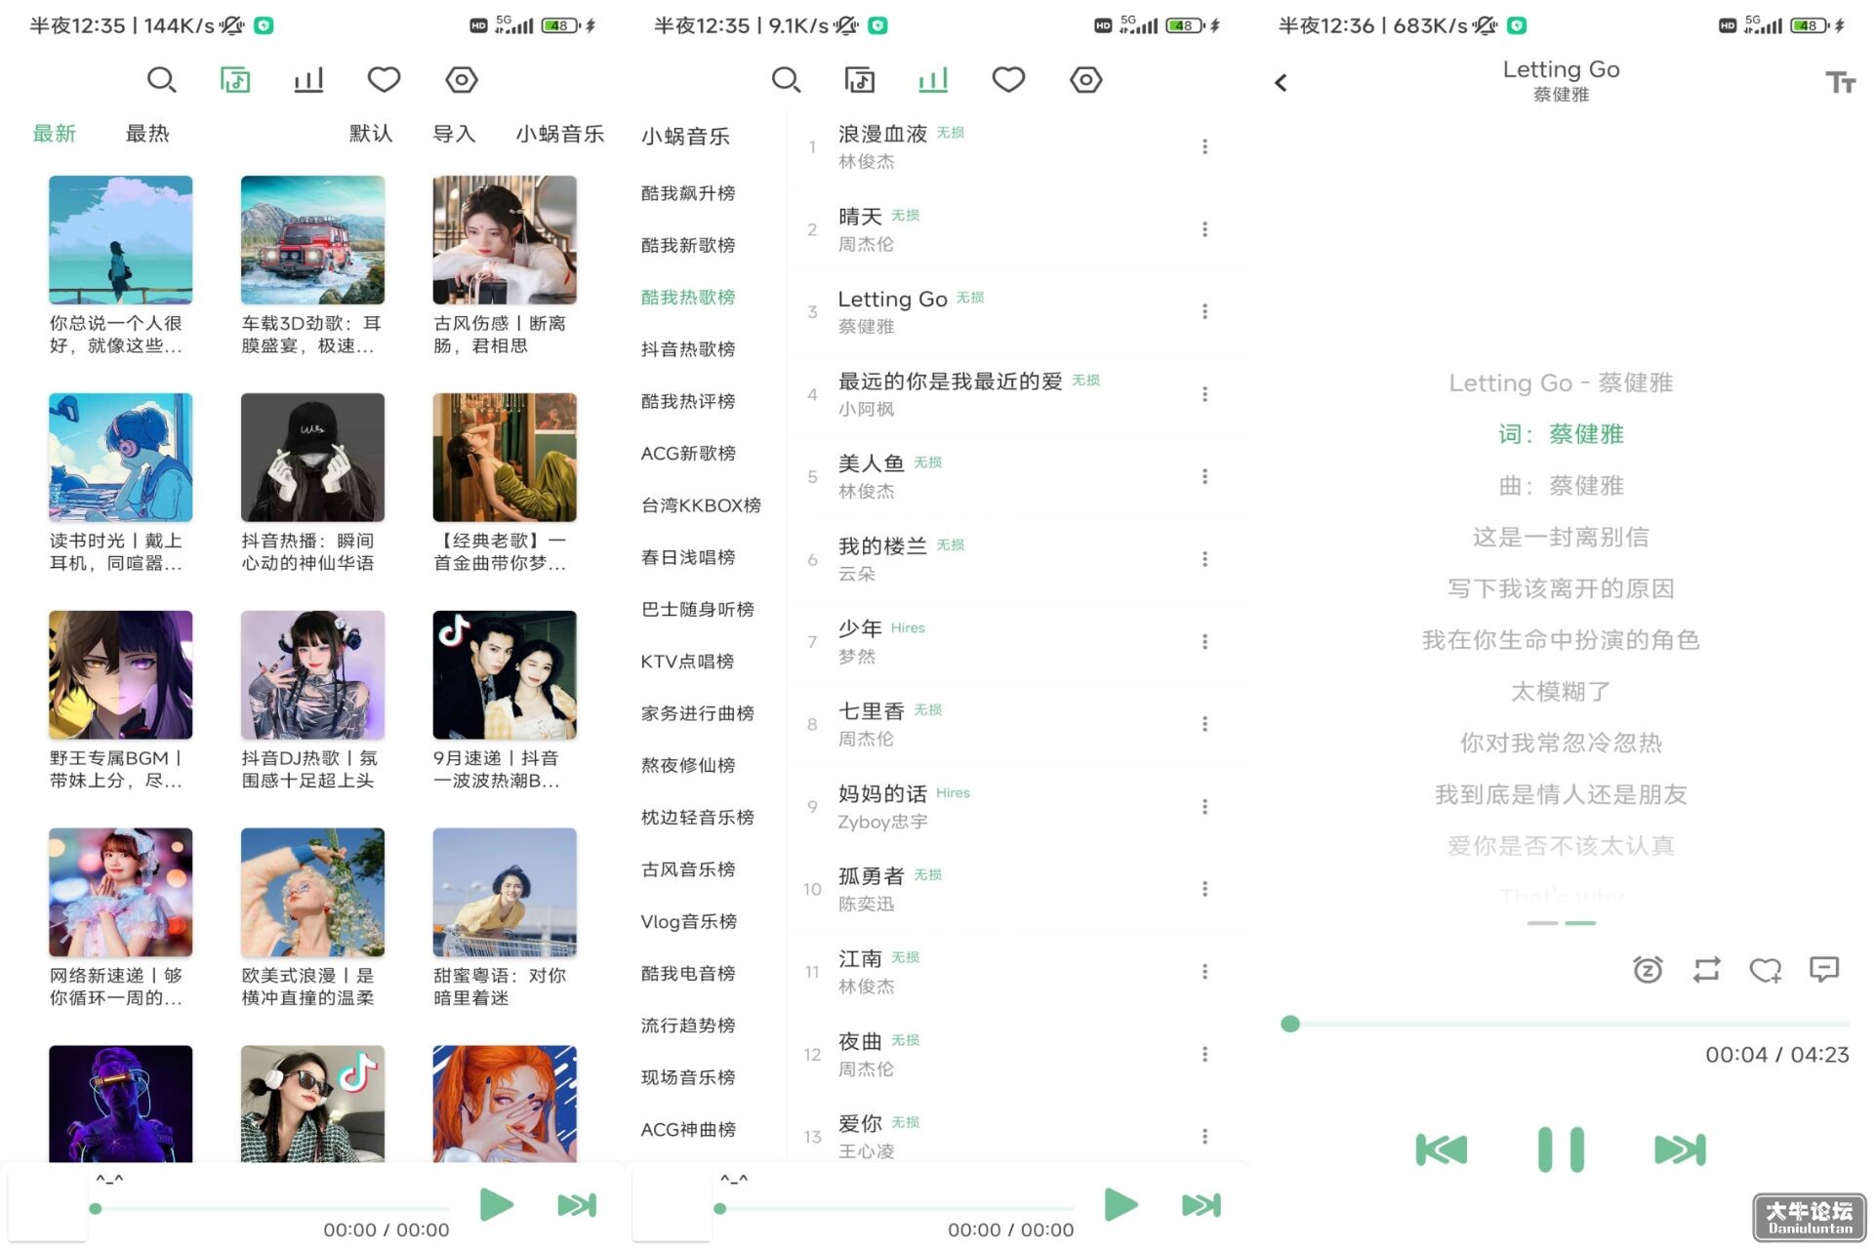Open more options for 七里香

pyautogui.click(x=1204, y=724)
